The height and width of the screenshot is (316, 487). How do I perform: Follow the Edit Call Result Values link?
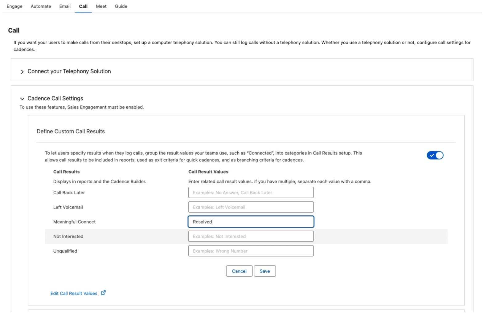[74, 294]
